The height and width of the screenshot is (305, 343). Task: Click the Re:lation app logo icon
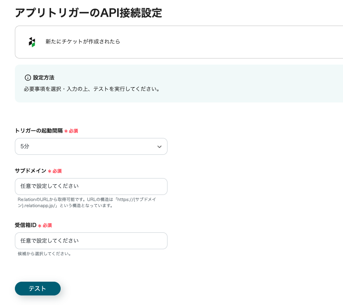point(32,42)
